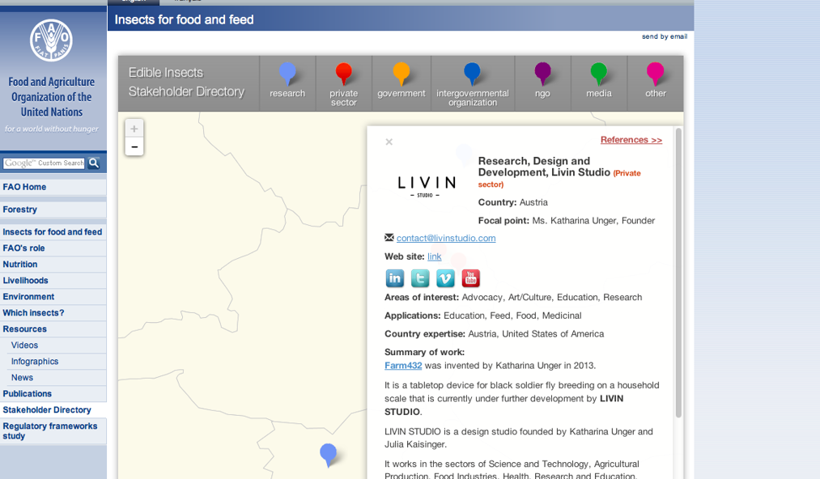This screenshot has height=479, width=820.
Task: Click the search magnifier button
Action: point(94,163)
